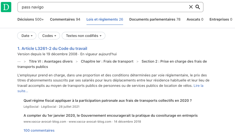Click the green Doctrine D logo
The width and height of the screenshot is (235, 137).
pyautogui.click(x=6, y=7)
